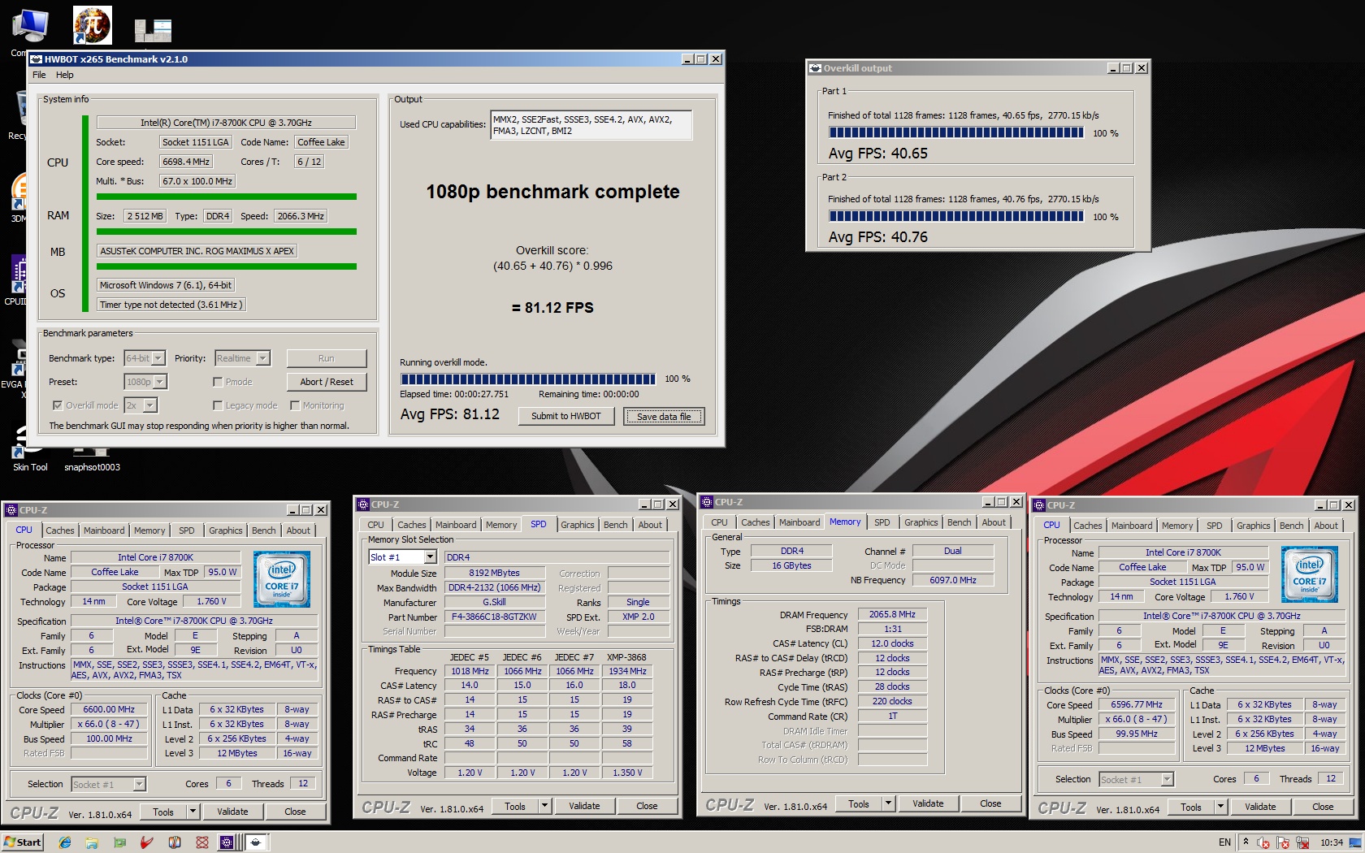Click the Intel Core i7 logo in rightmost CPU-Z

click(x=1310, y=574)
